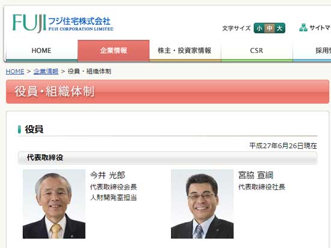
Task: Select the name 今井 光郎
Action: 108,175
